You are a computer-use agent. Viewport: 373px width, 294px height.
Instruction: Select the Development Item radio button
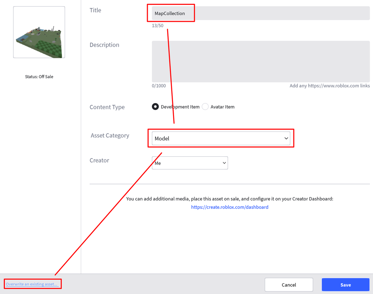pos(155,107)
